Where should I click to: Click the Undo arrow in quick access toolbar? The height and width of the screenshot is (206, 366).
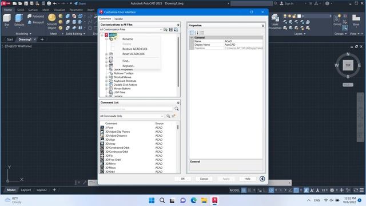pyautogui.click(x=55, y=3)
